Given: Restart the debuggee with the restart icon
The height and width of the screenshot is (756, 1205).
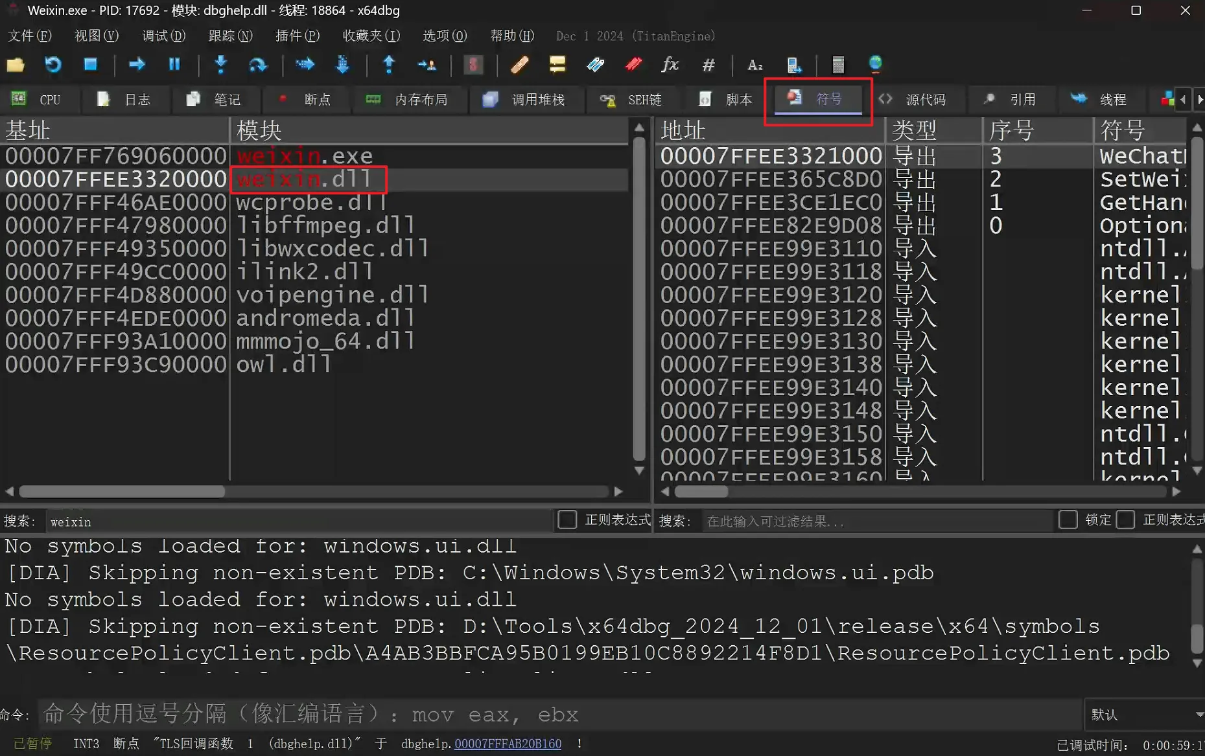Looking at the screenshot, I should pyautogui.click(x=53, y=64).
